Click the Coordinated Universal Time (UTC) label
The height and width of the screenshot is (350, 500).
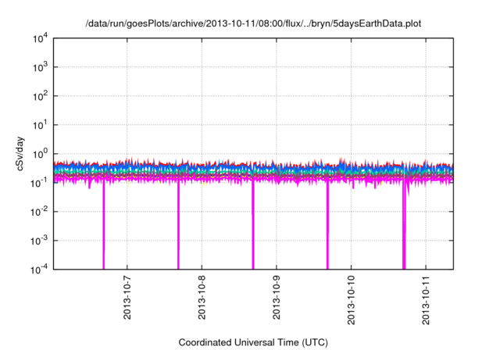click(253, 342)
